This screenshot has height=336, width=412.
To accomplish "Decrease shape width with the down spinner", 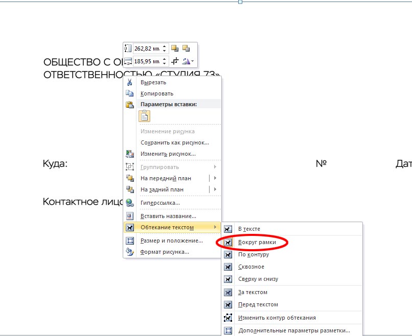I will click(x=165, y=63).
